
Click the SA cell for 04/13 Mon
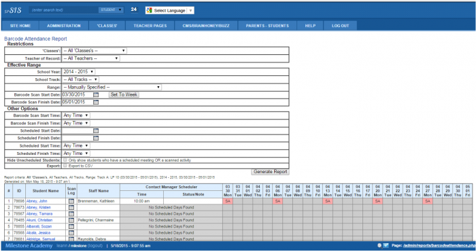click(328, 201)
